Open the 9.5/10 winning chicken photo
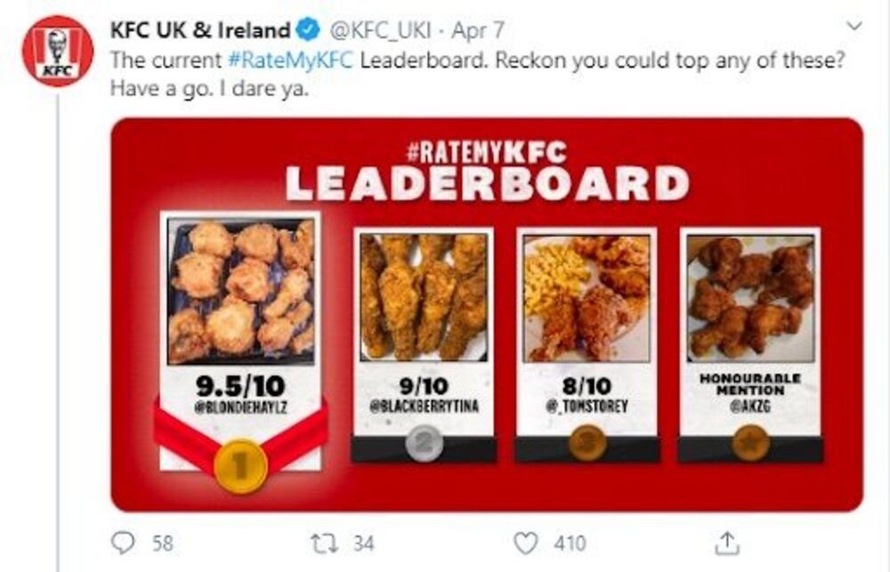 pyautogui.click(x=240, y=289)
